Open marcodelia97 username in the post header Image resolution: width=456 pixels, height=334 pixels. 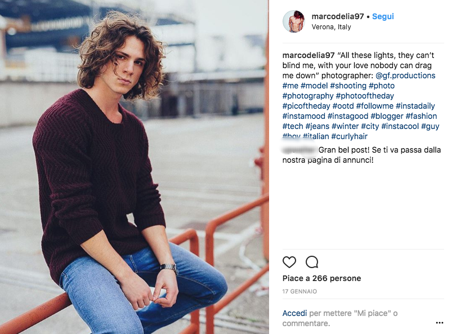point(337,17)
